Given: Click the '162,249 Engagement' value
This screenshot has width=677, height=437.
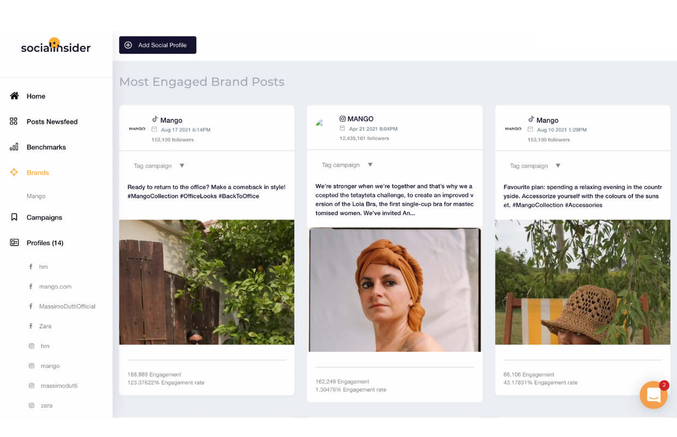Looking at the screenshot, I should (342, 381).
